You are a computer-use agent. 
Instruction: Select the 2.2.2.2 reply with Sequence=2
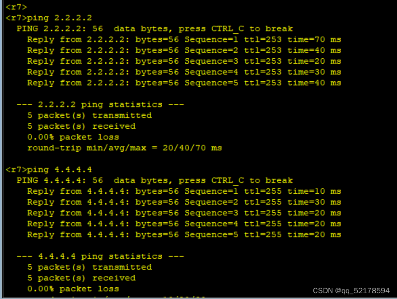[184, 51]
